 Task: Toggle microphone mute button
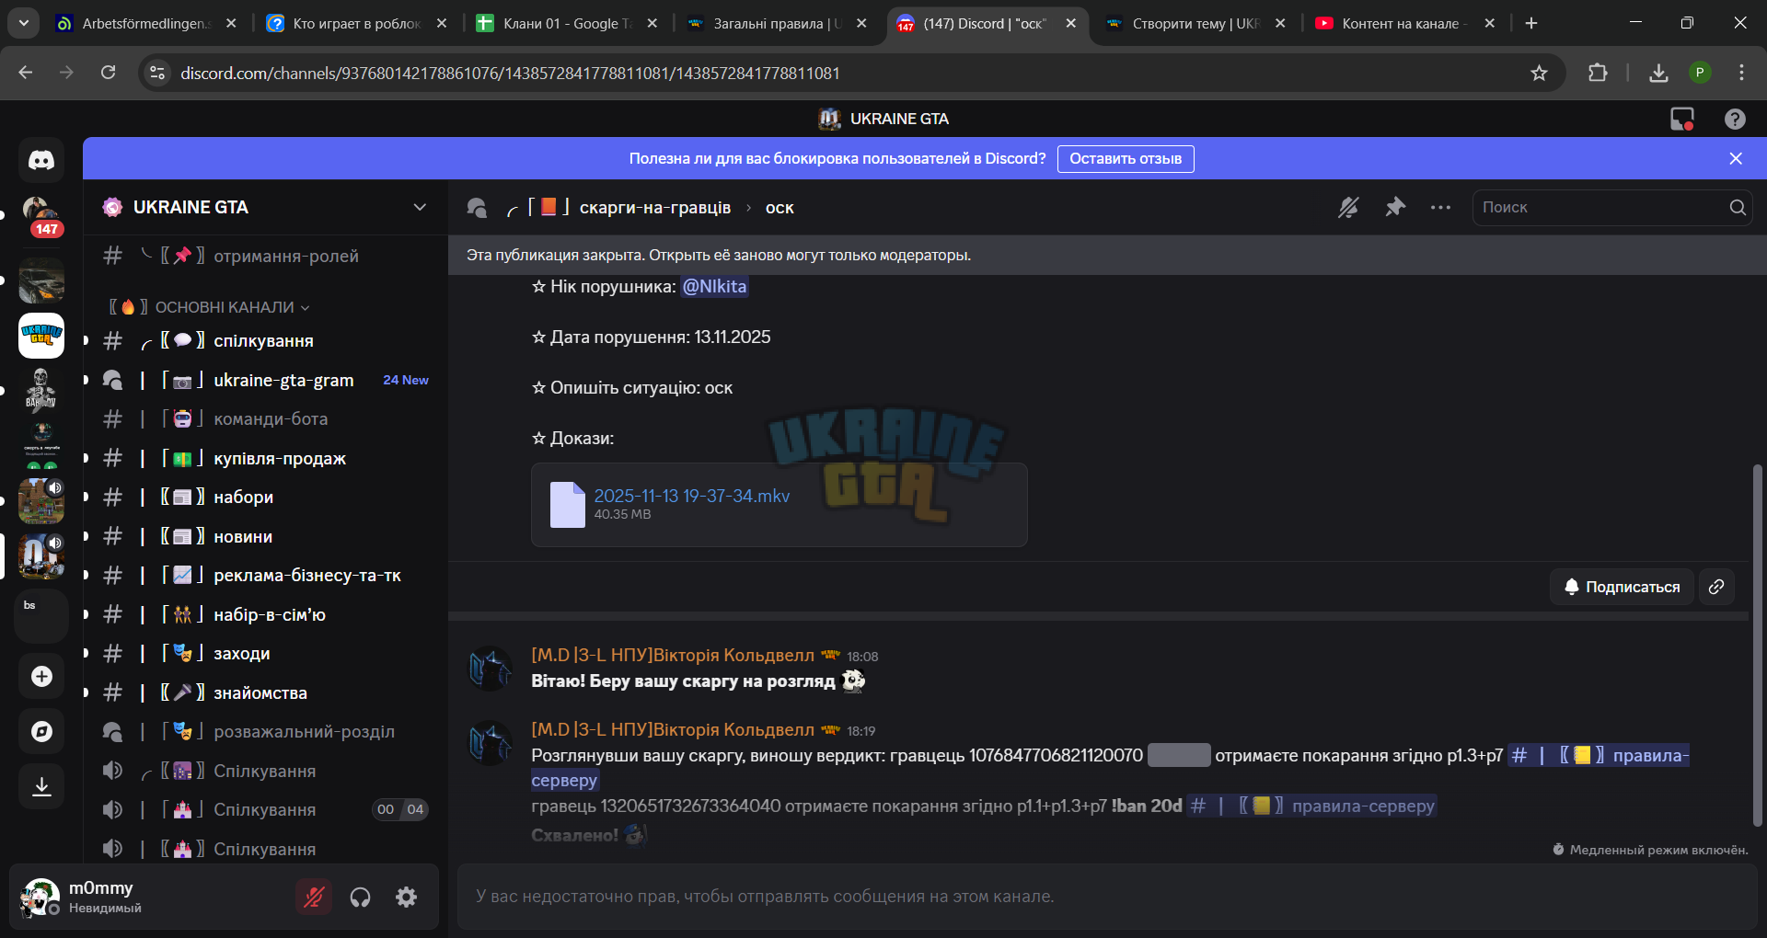[x=314, y=897]
